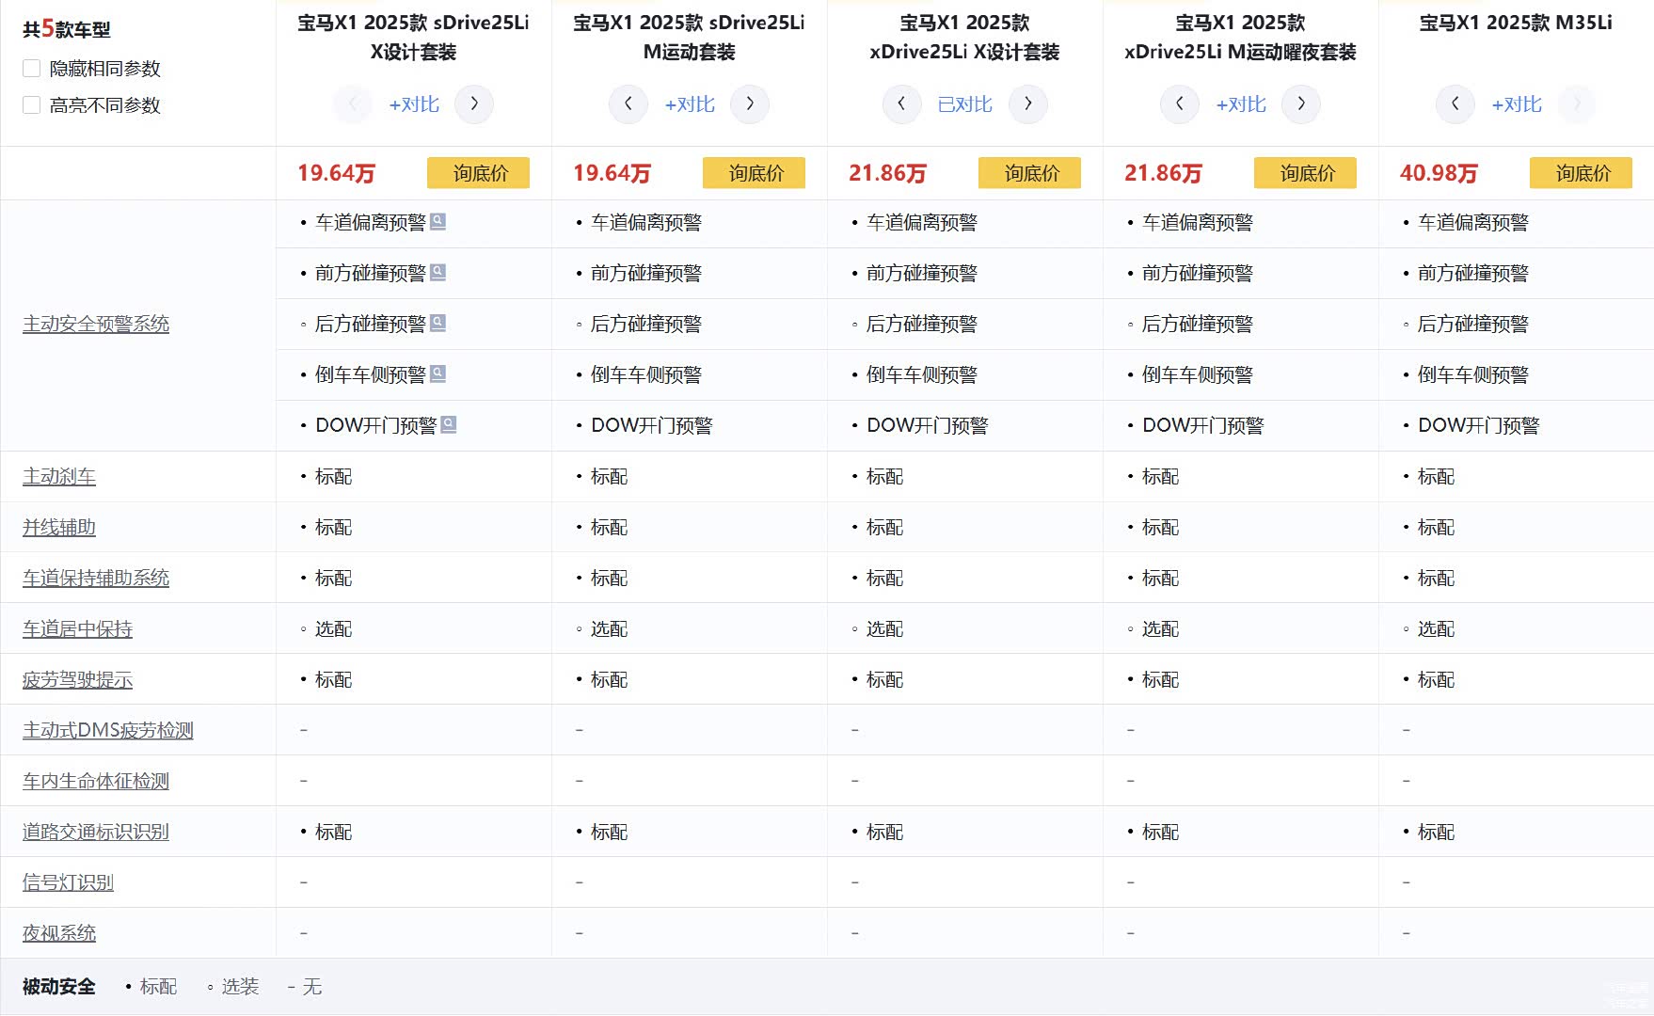Click left arrow for sDrive25Li M运动套装
This screenshot has width=1654, height=1016.
628,103
